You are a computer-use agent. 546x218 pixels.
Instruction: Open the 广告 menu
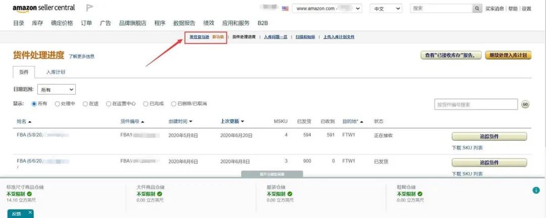106,23
